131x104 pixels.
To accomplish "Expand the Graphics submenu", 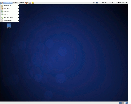I will pyautogui.click(x=10, y=9).
